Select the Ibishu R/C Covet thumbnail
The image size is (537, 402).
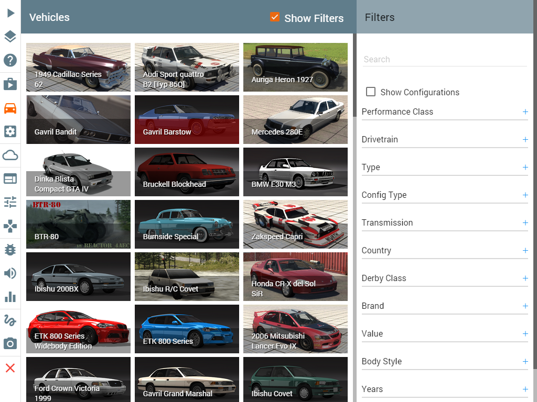187,276
